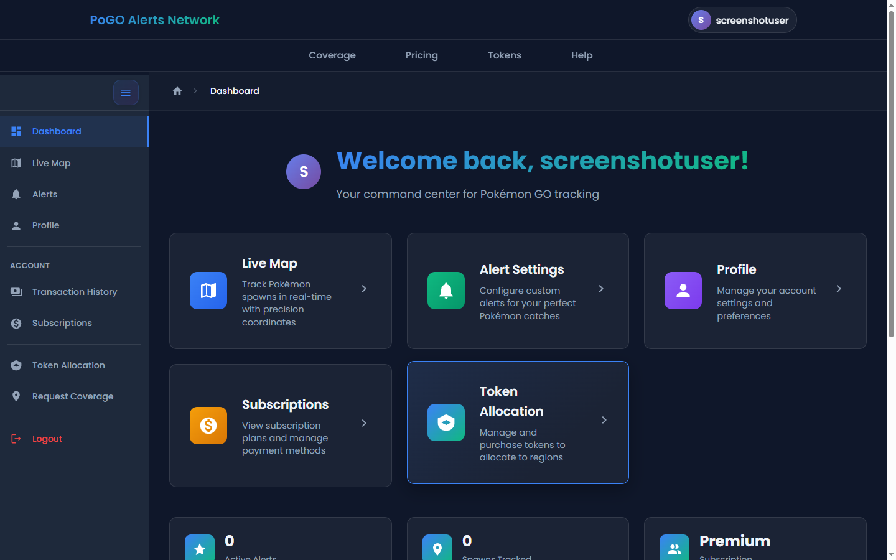The height and width of the screenshot is (560, 896).
Task: Click the star icon for Active Alerts
Action: (x=200, y=548)
